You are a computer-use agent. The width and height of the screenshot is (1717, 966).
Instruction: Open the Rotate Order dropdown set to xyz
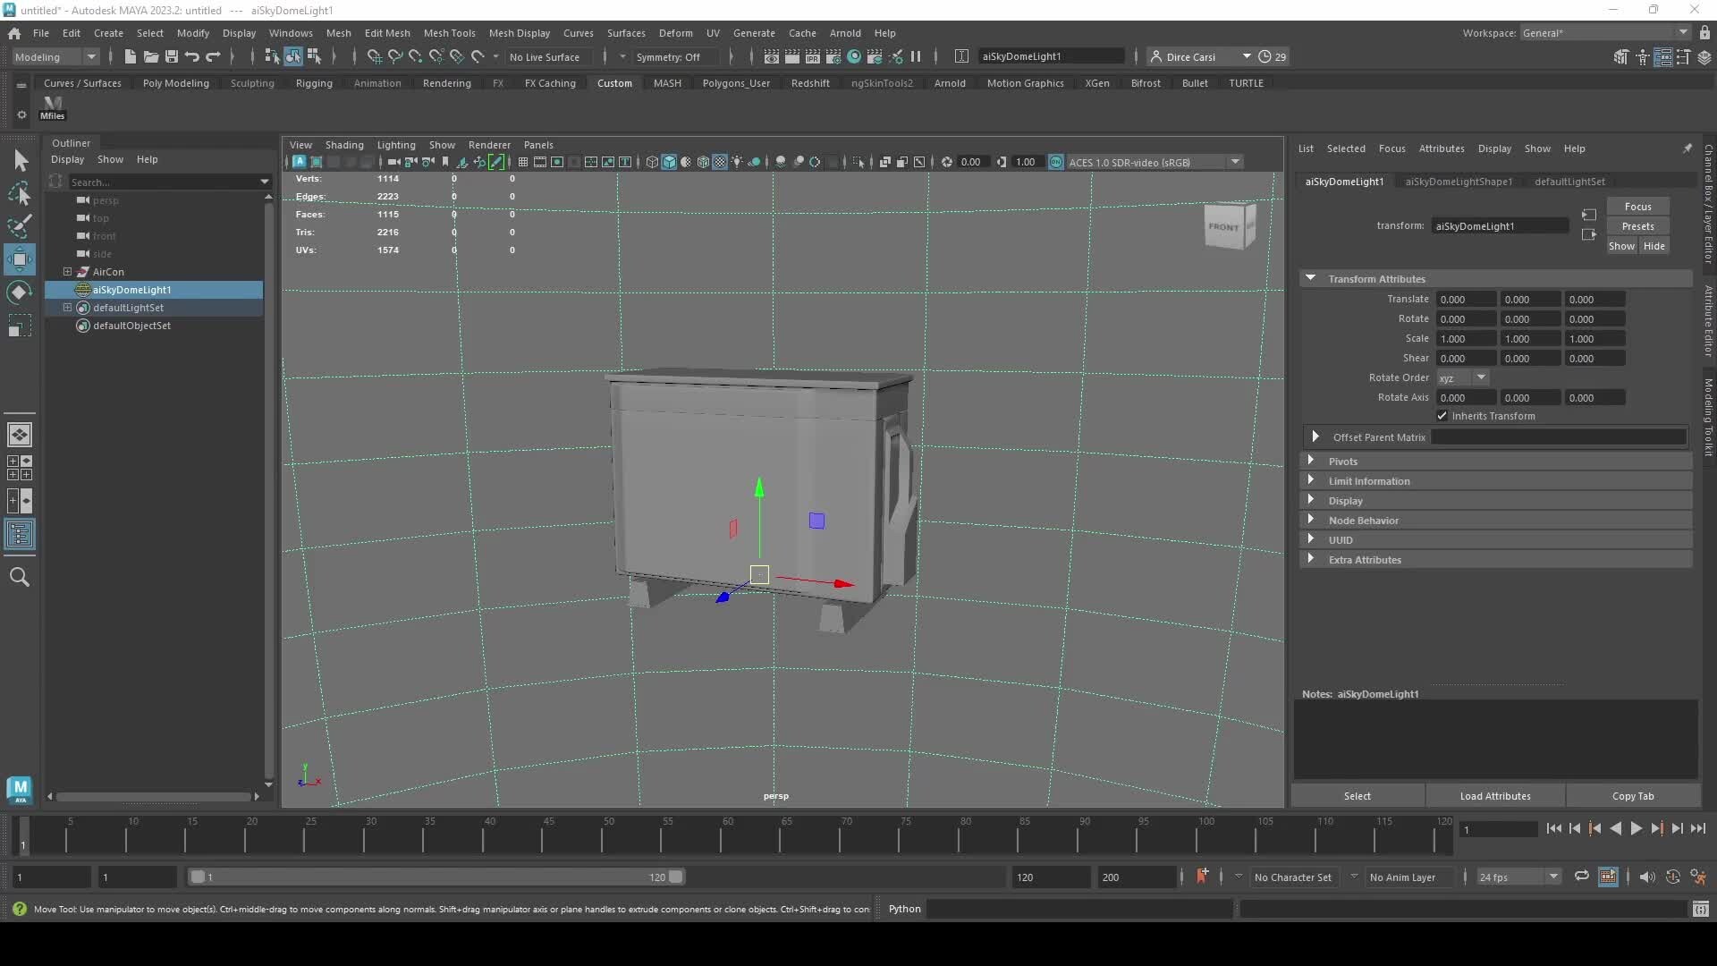(1463, 377)
